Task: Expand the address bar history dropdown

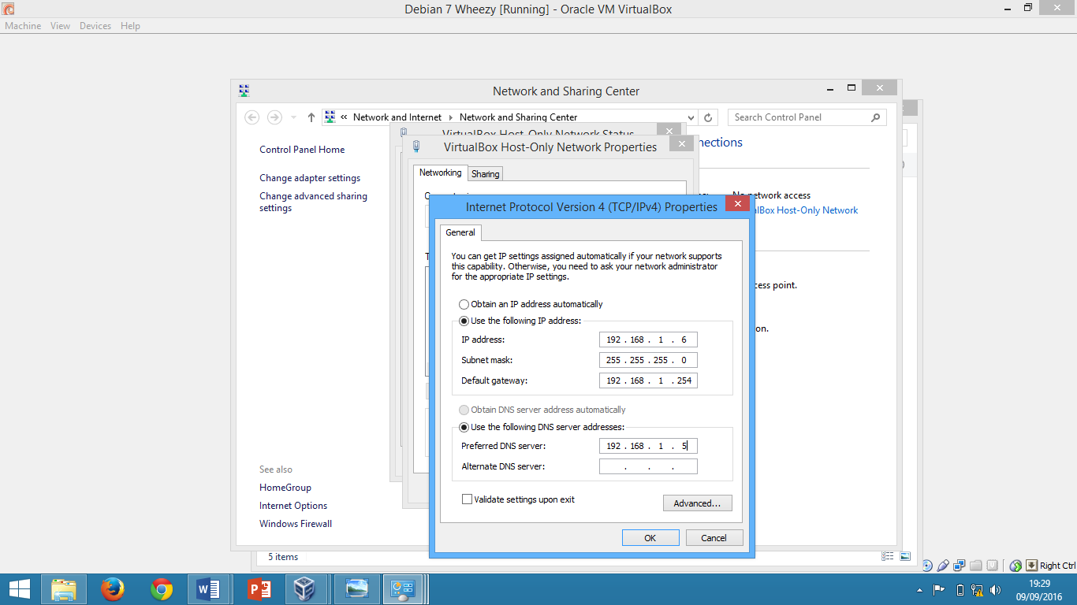Action: (691, 117)
